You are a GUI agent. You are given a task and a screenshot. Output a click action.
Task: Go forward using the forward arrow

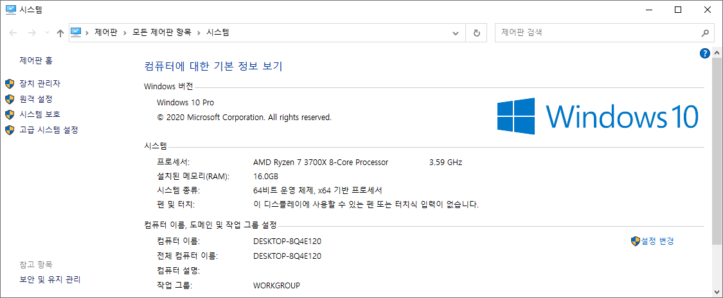[x=32, y=33]
